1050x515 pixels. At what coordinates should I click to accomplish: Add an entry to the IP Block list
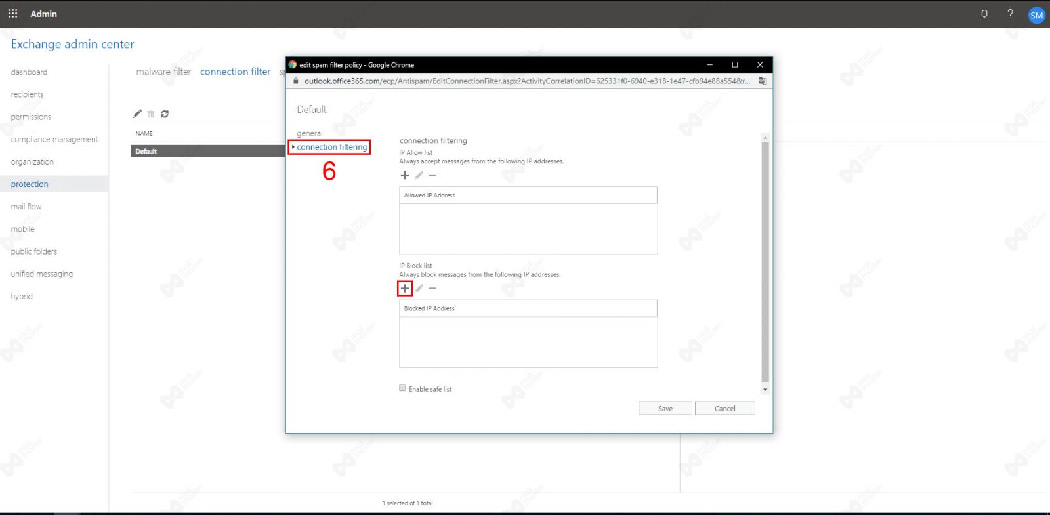coord(405,288)
